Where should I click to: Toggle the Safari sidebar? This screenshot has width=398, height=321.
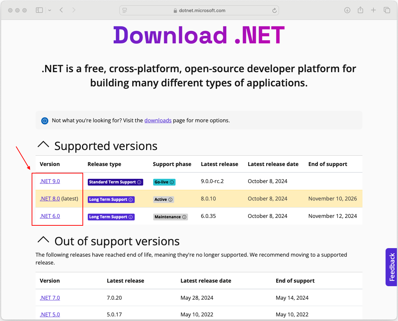(39, 10)
